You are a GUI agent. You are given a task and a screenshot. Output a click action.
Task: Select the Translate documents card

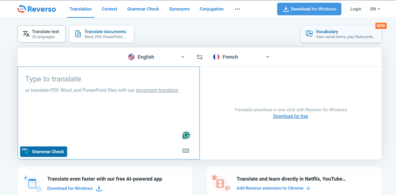pyautogui.click(x=101, y=34)
